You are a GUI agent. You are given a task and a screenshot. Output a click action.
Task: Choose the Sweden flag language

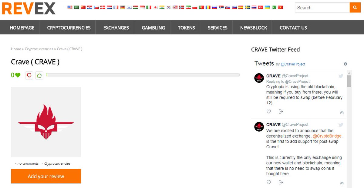pyautogui.click(x=248, y=7)
